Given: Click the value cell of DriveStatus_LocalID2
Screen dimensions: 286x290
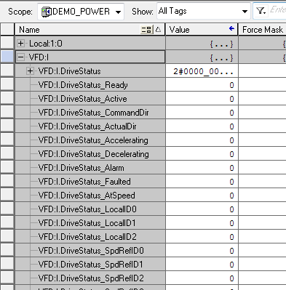Looking at the screenshot, I should 202,237.
